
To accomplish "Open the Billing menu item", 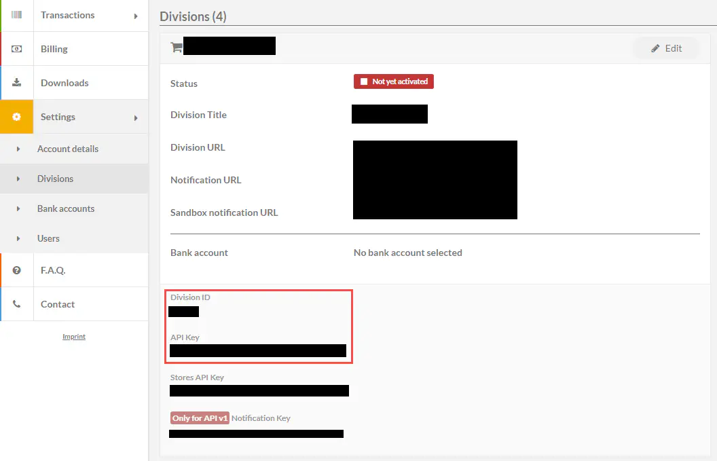I will point(54,49).
